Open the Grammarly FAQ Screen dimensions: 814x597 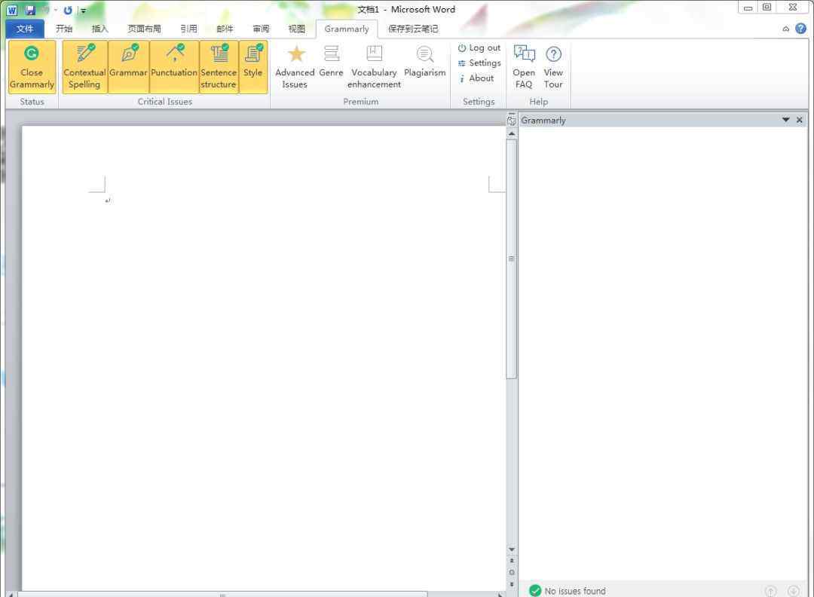point(524,68)
